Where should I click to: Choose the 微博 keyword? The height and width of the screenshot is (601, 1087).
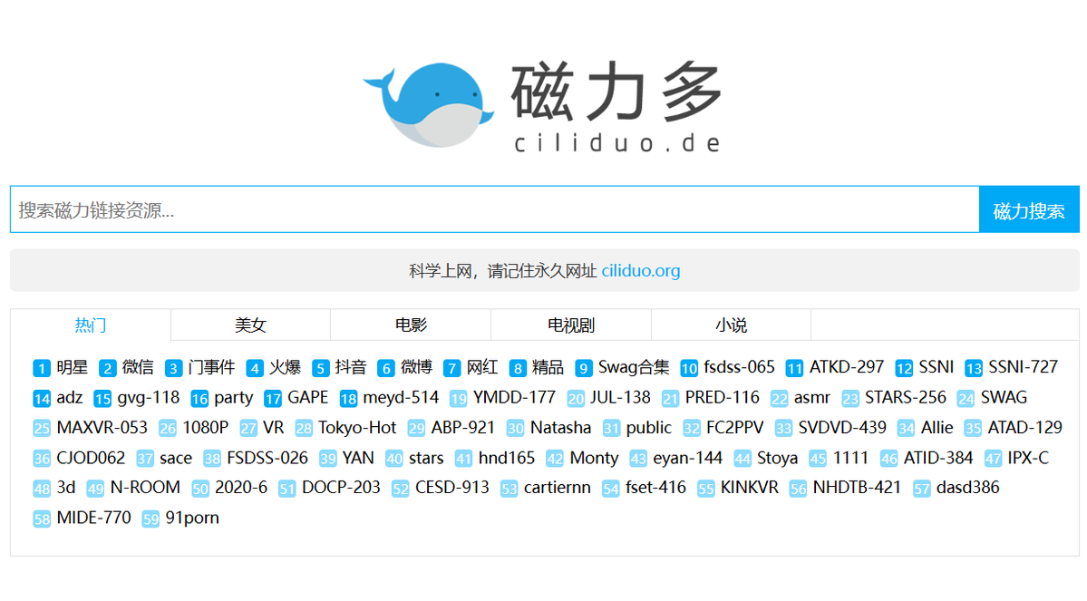coord(417,367)
